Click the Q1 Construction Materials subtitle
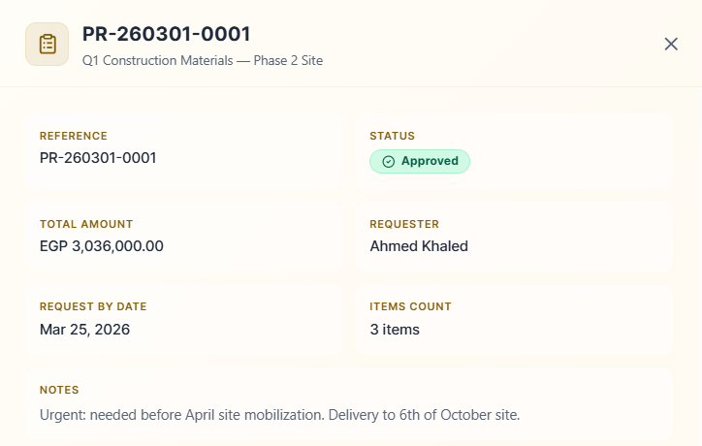 pyautogui.click(x=203, y=60)
